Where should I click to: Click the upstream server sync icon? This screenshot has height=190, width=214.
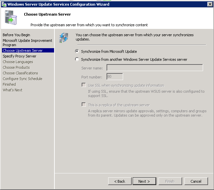[x=63, y=38]
